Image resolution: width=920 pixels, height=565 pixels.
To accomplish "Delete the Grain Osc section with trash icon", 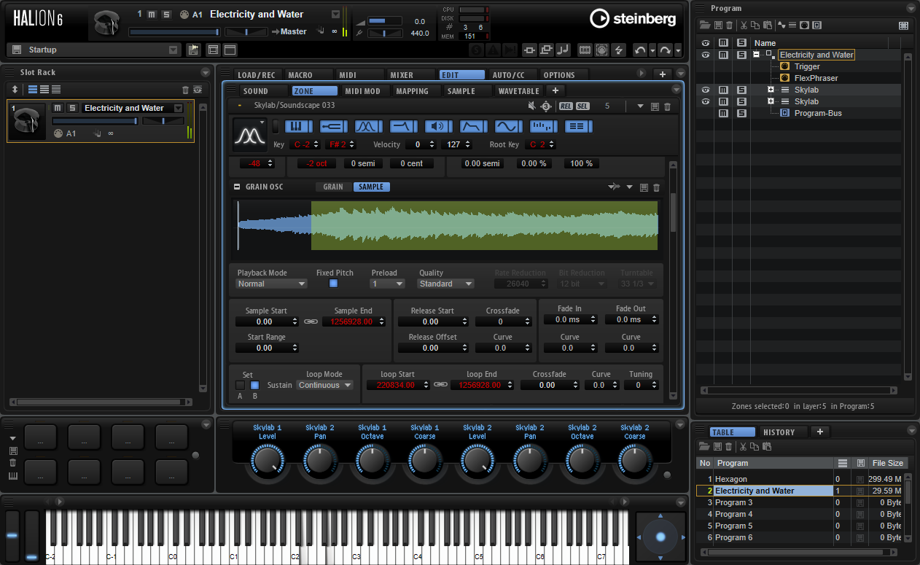I will pyautogui.click(x=656, y=187).
